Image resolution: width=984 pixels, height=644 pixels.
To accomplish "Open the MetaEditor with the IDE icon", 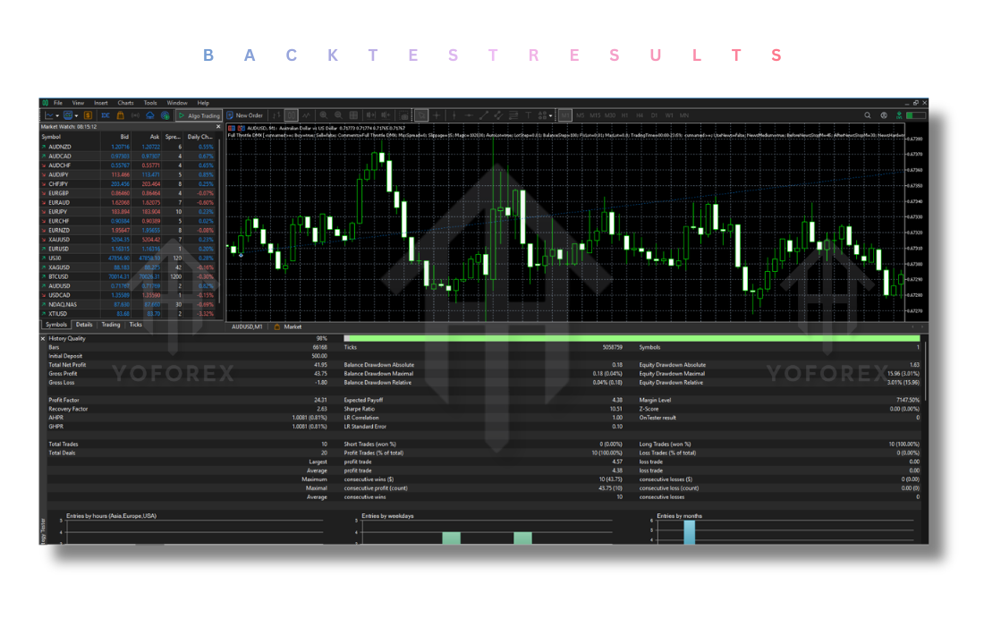I will (107, 115).
